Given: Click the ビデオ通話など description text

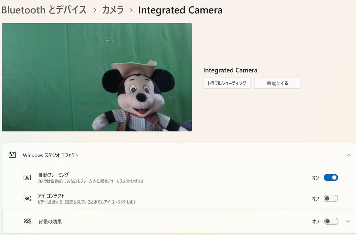Looking at the screenshot, I should 87,202.
